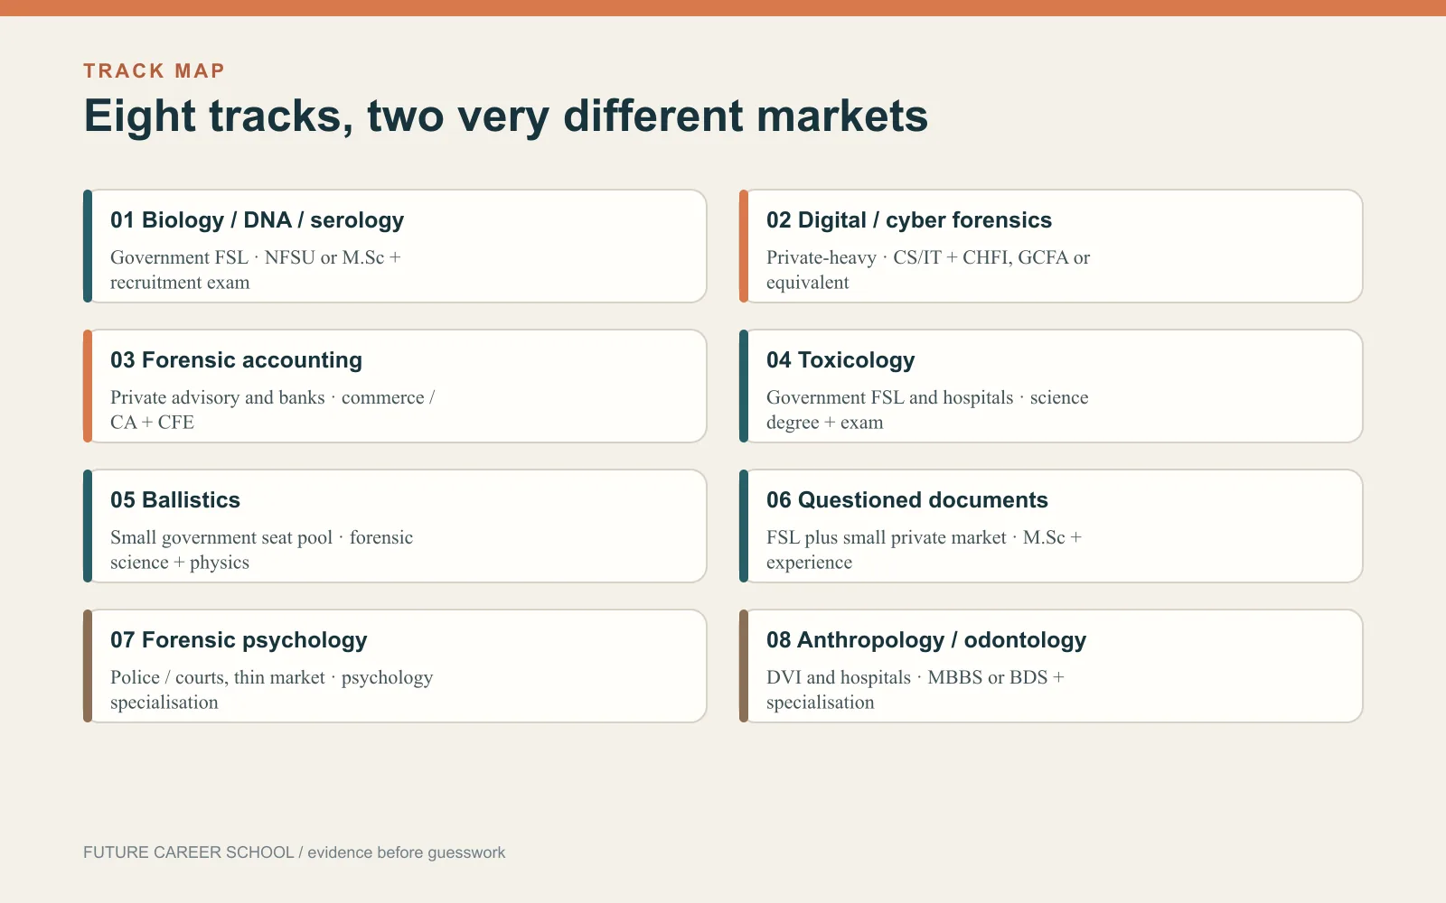Click the 'FUTURE CAREER SCHOOL / evidence before guesswork' footer
The height and width of the screenshot is (903, 1446).
[294, 852]
